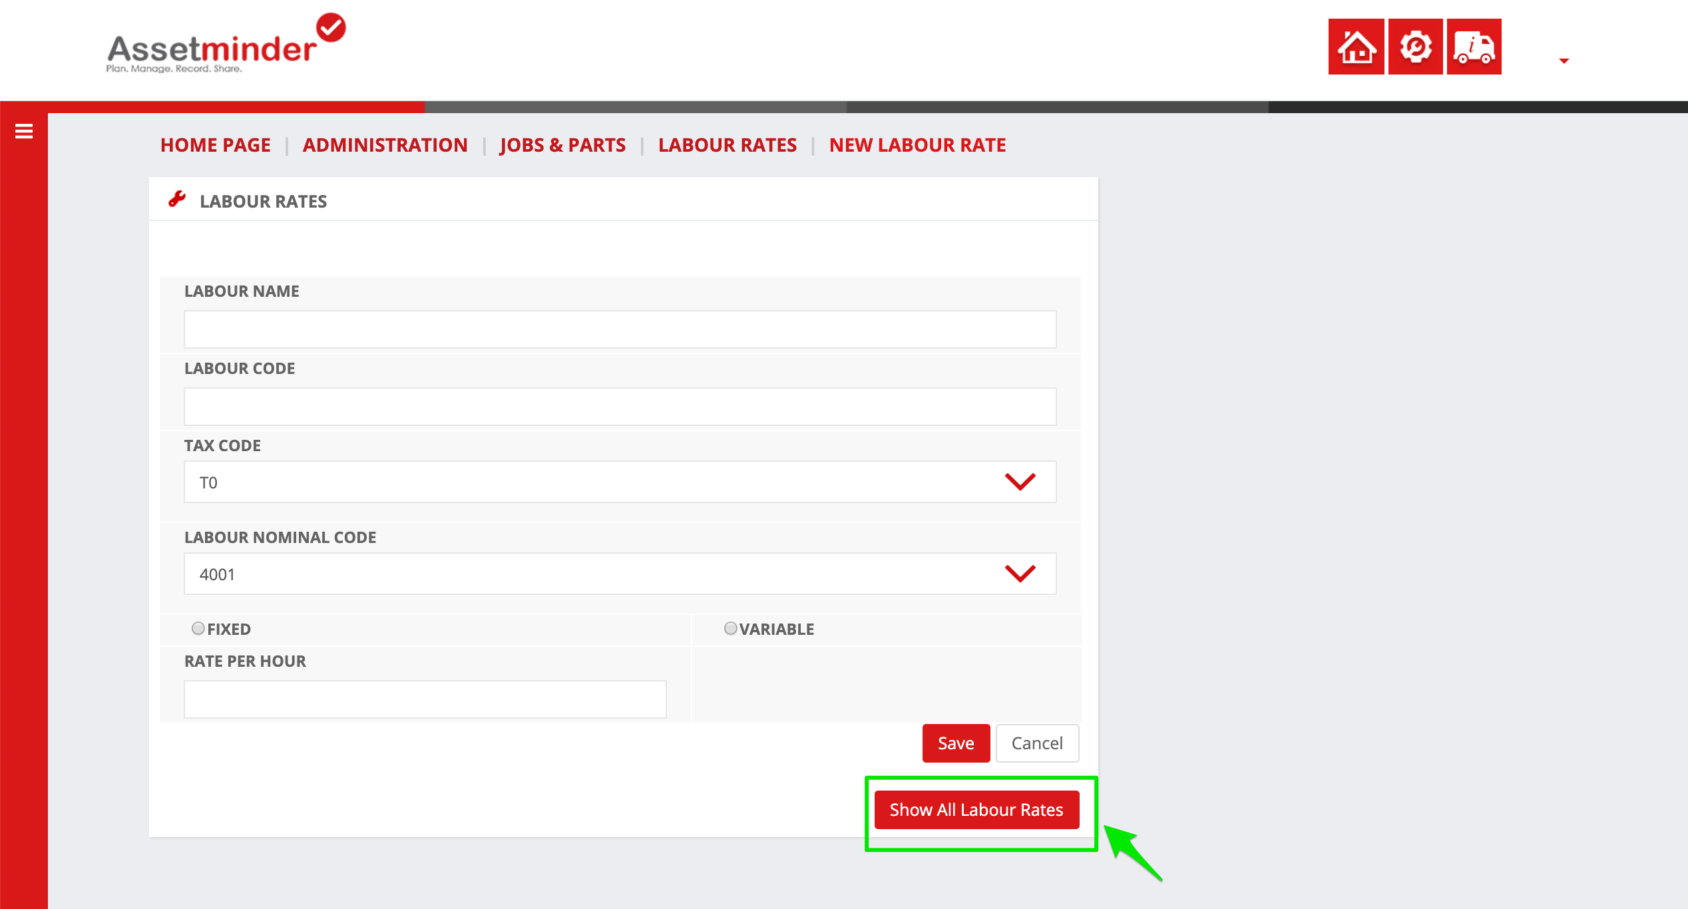Screen dimensions: 1688x909
Task: Open the Labour Nominal Code dropdown 4001
Action: pyautogui.click(x=620, y=574)
